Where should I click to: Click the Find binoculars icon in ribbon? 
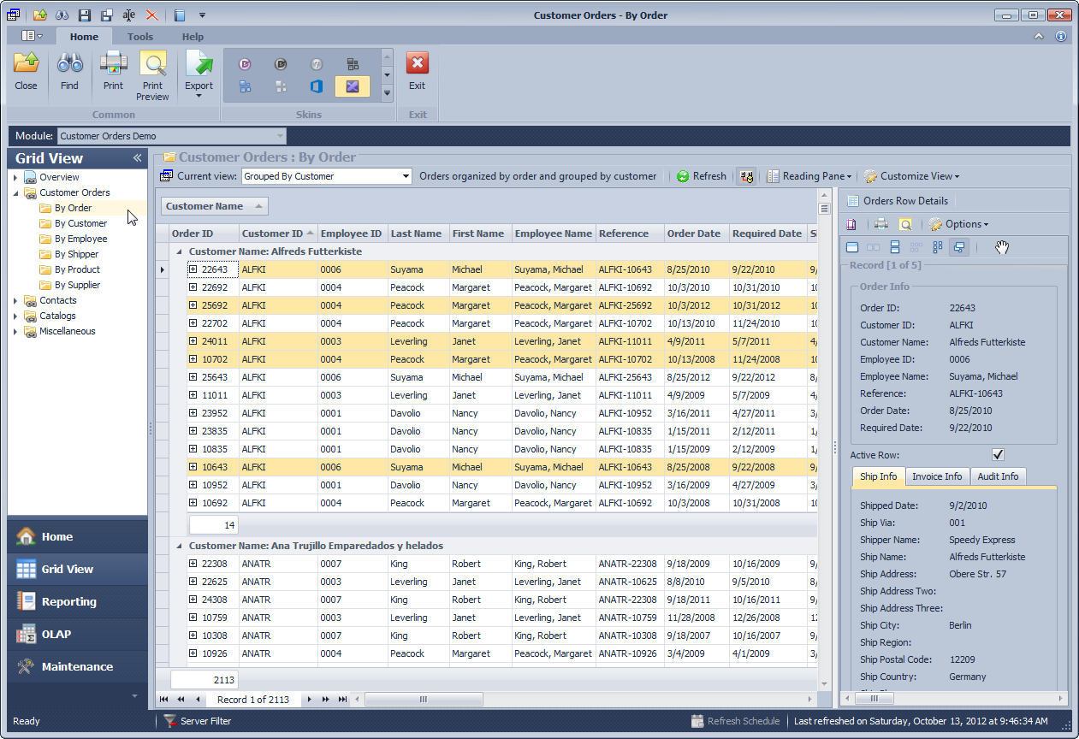[69, 65]
